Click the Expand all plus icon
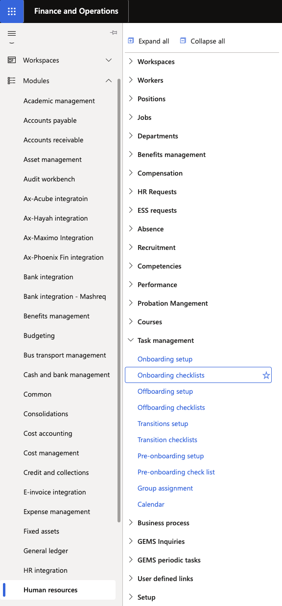This screenshot has height=606, width=282. click(x=131, y=41)
